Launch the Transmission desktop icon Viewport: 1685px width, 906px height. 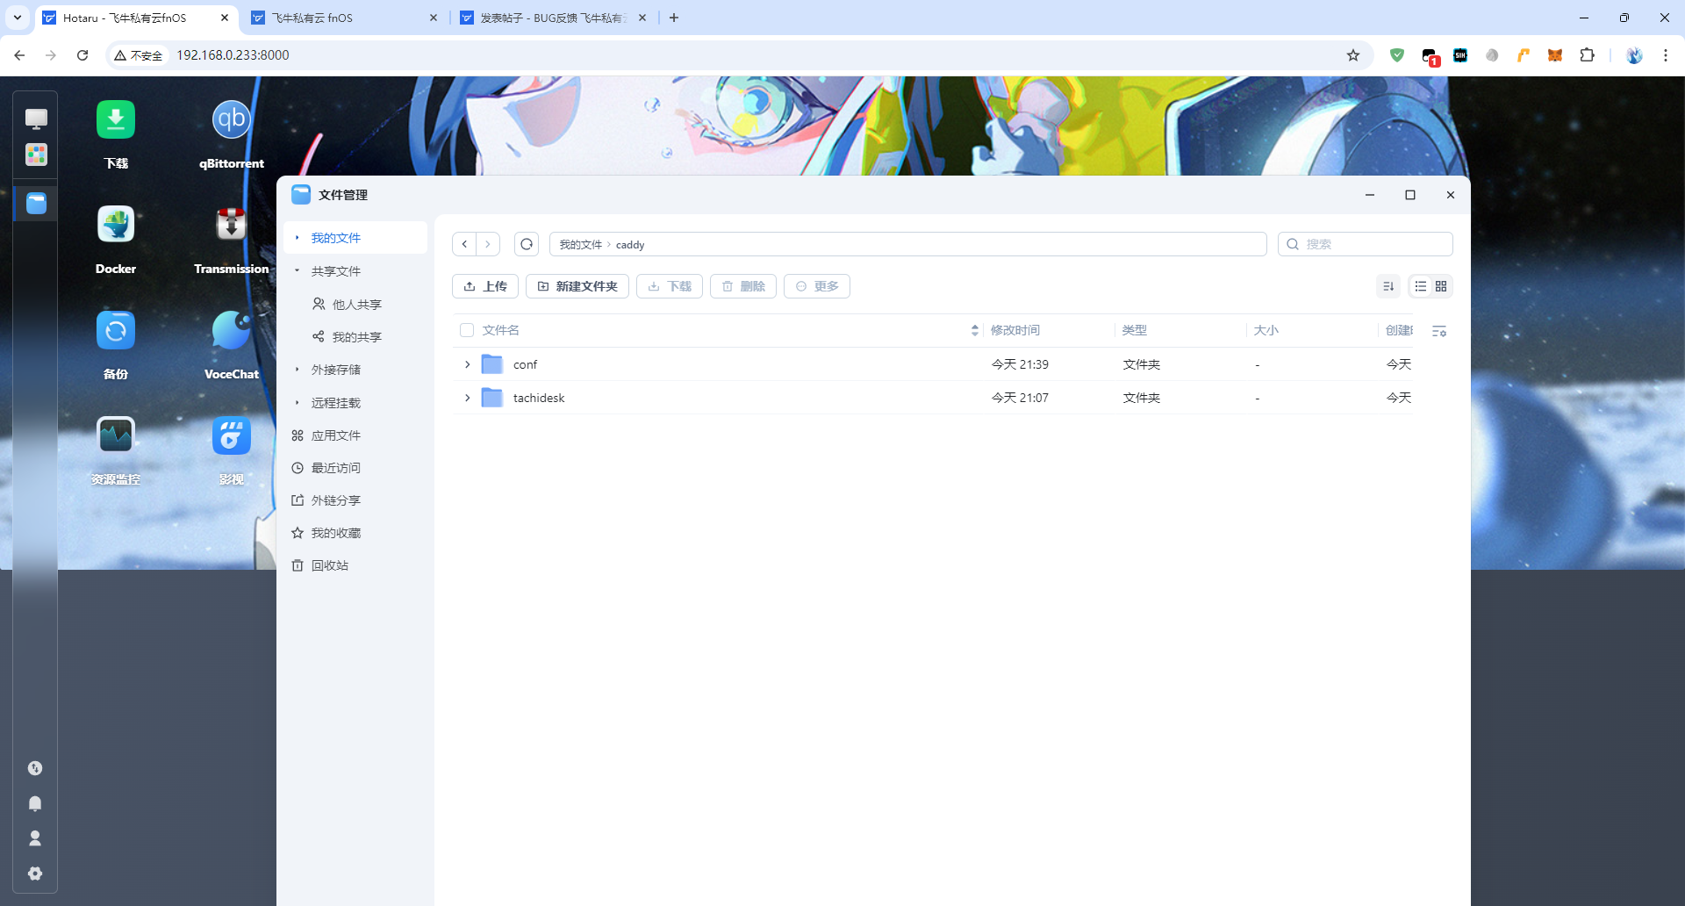tap(232, 225)
